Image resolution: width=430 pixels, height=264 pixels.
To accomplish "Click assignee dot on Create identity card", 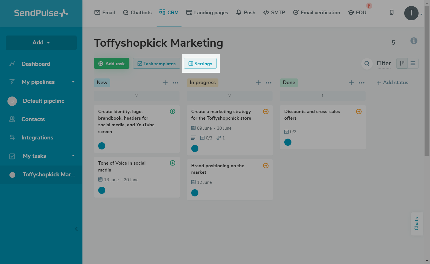I will [102, 146].
